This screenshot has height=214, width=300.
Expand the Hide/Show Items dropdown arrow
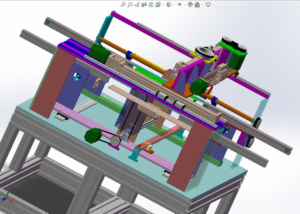(185, 5)
